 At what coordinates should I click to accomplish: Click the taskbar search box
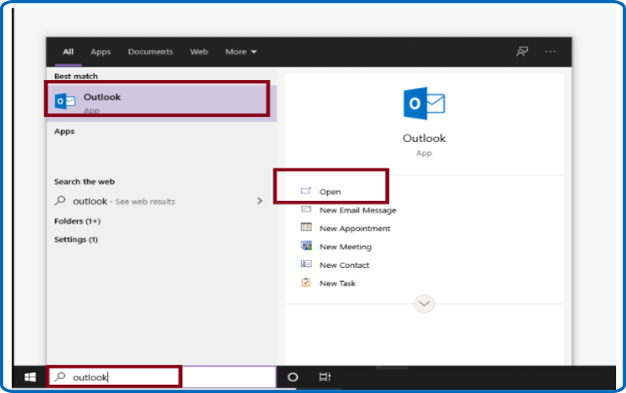(x=162, y=377)
